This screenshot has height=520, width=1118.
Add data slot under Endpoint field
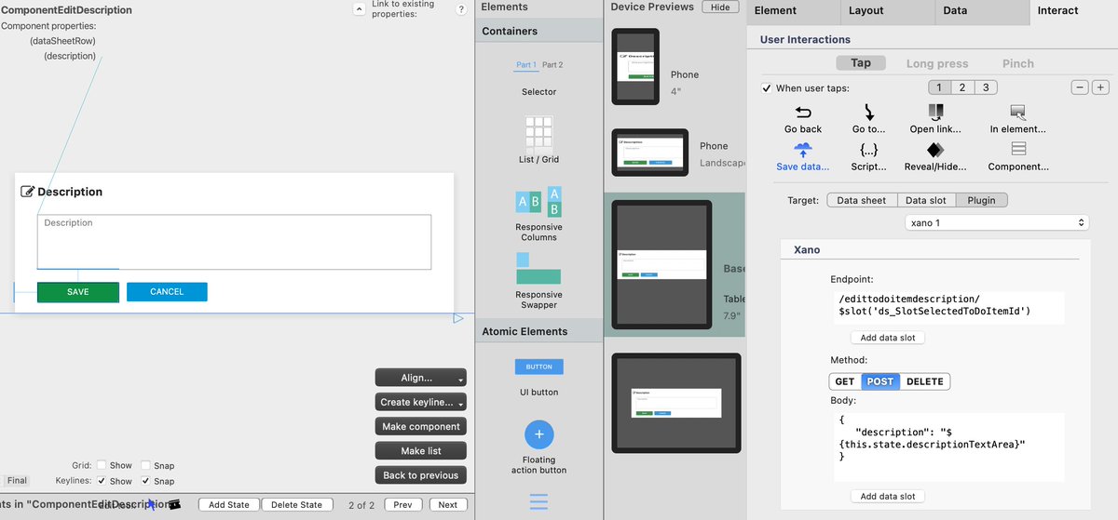point(888,338)
